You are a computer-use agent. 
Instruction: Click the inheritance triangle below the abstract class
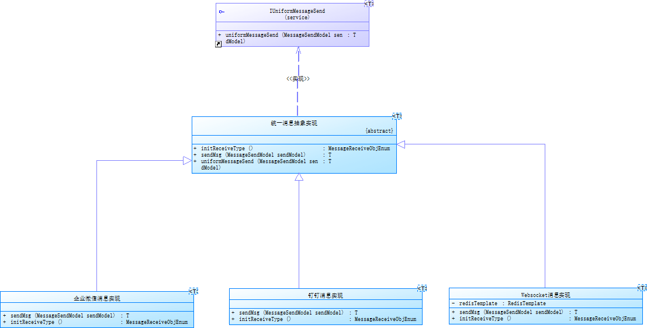[299, 177]
